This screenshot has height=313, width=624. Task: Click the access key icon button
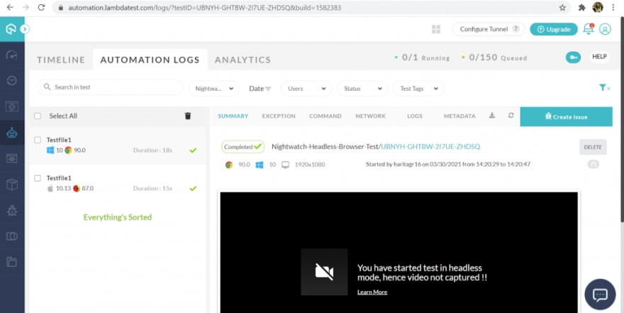573,57
